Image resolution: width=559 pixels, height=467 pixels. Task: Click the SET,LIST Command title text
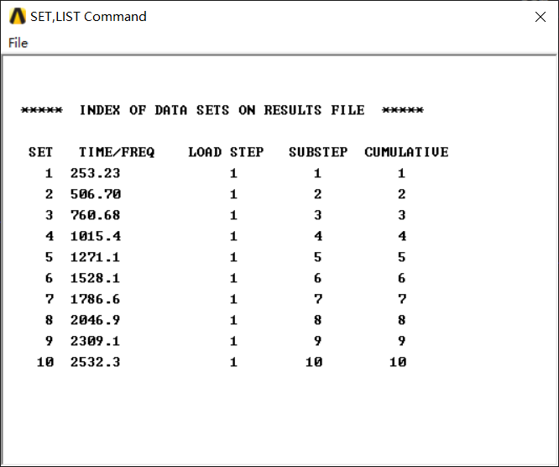click(x=88, y=16)
